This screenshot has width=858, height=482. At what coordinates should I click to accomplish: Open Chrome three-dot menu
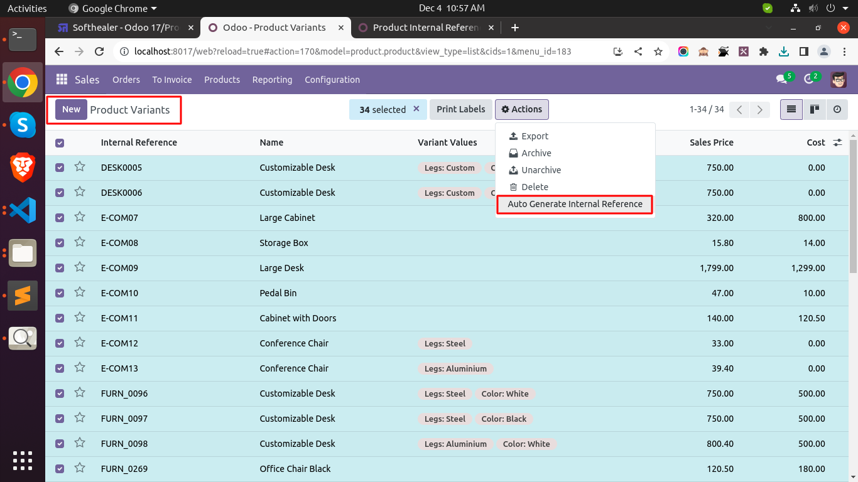pyautogui.click(x=844, y=51)
